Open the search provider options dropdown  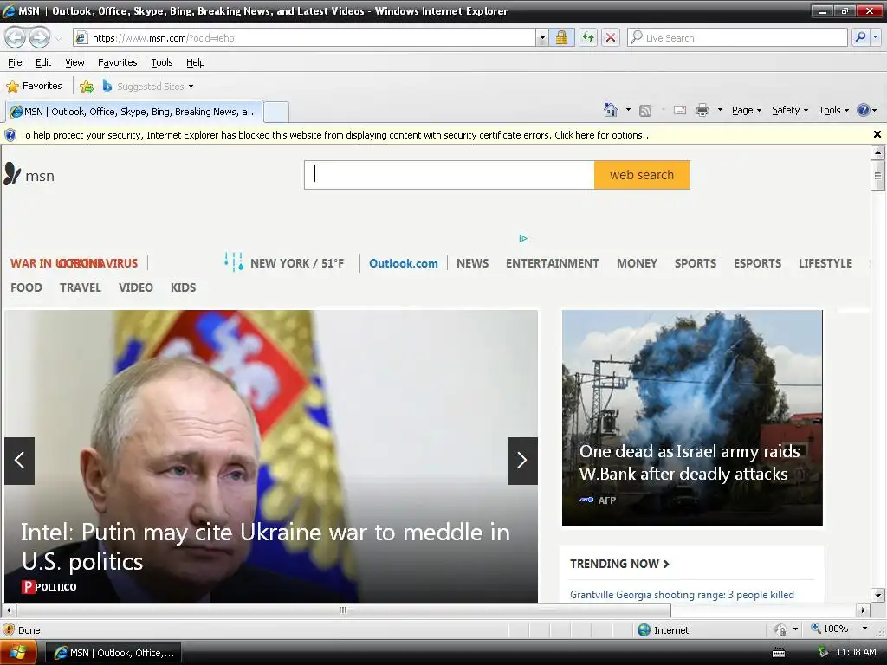pos(876,38)
